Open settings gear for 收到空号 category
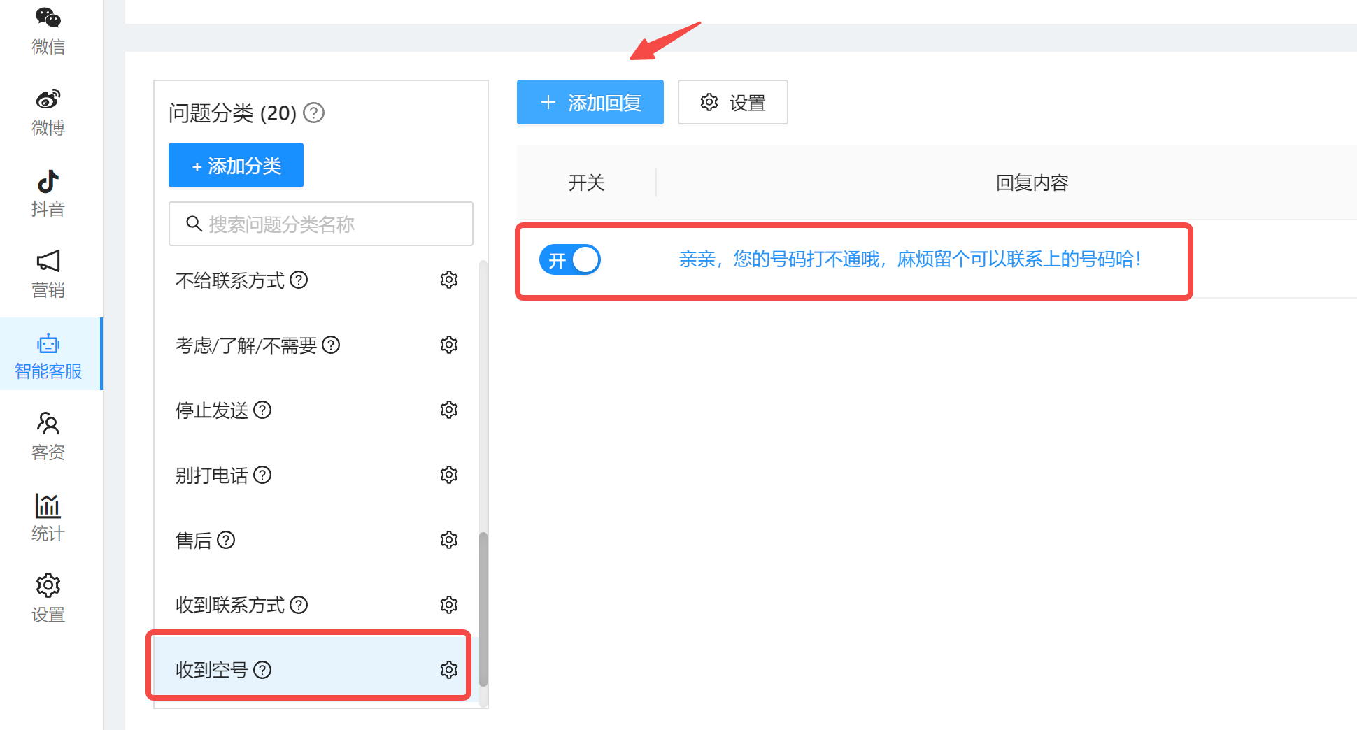This screenshot has width=1357, height=730. point(448,669)
